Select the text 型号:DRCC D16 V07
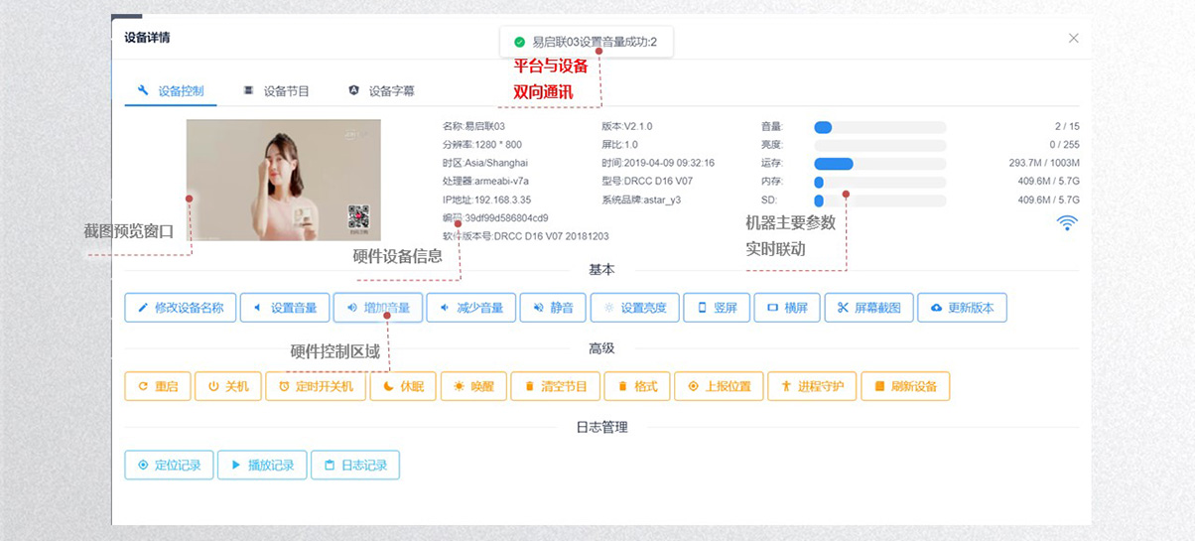 (647, 182)
